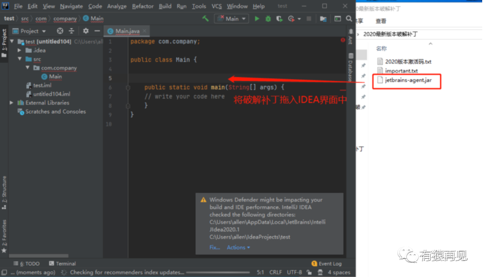Click company in the breadcrumb path
The image size is (484, 277).
pos(65,18)
